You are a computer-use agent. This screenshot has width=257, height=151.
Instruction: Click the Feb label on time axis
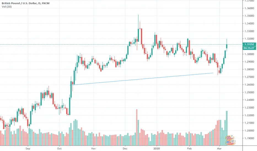click(189, 149)
